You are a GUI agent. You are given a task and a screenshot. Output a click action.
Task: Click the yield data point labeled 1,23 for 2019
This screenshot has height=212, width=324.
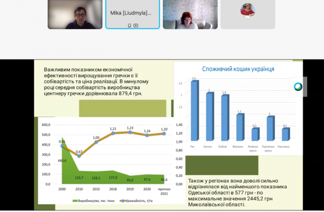(130, 132)
